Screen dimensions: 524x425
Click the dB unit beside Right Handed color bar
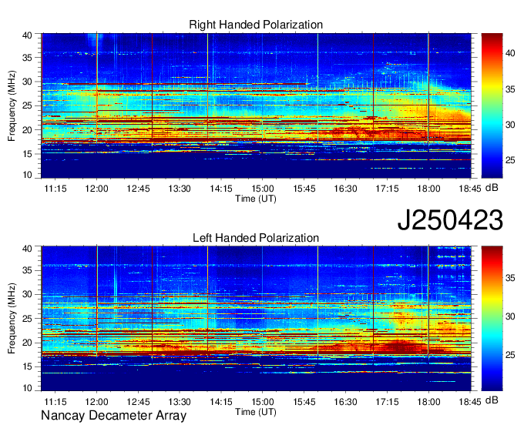tap(492, 188)
